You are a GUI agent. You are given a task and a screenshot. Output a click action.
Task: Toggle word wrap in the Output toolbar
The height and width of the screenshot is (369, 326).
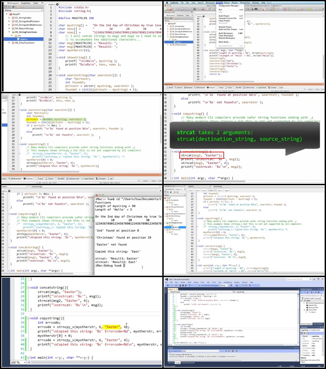(236, 351)
